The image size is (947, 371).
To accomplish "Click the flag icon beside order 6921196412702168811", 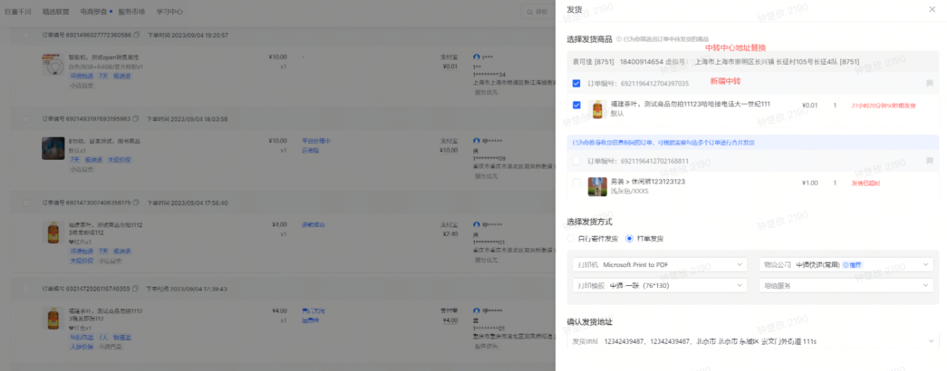I will pos(929,161).
